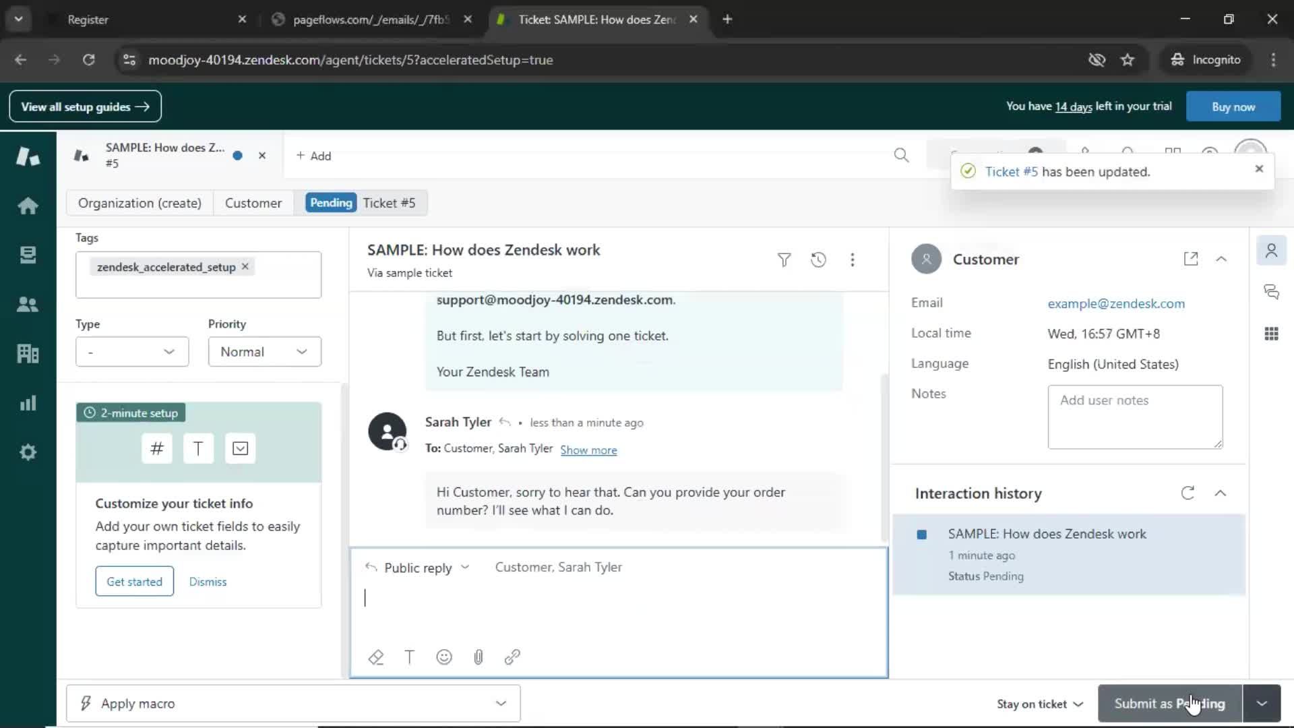This screenshot has height=728, width=1294.
Task: Switch to Organization (create) tab
Action: click(x=140, y=203)
